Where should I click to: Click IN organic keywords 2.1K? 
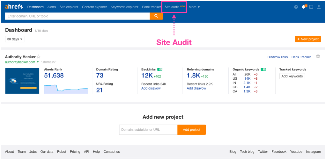click(247, 83)
